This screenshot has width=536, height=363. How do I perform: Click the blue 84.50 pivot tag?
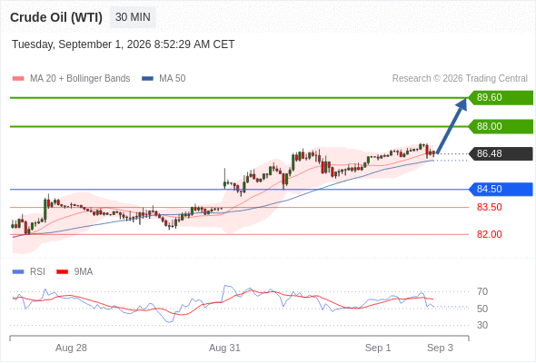pyautogui.click(x=501, y=189)
